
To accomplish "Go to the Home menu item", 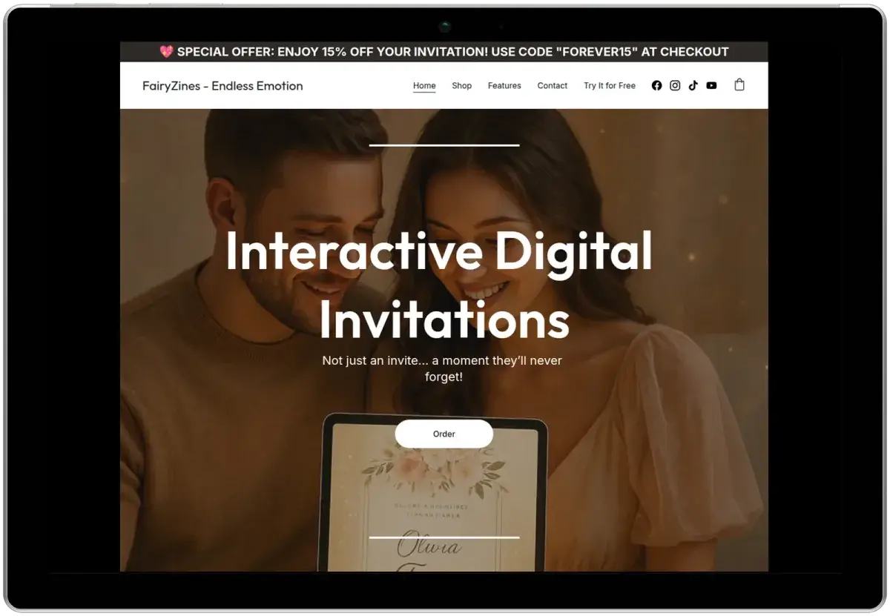I will 424,85.
